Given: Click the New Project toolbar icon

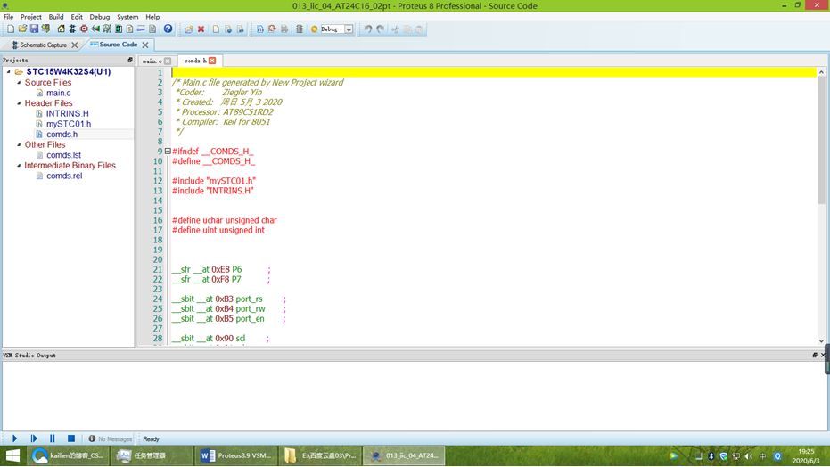Looking at the screenshot, I should click(11, 29).
